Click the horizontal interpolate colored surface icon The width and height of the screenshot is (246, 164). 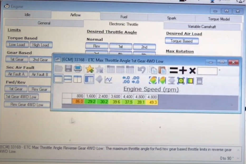click(x=162, y=81)
